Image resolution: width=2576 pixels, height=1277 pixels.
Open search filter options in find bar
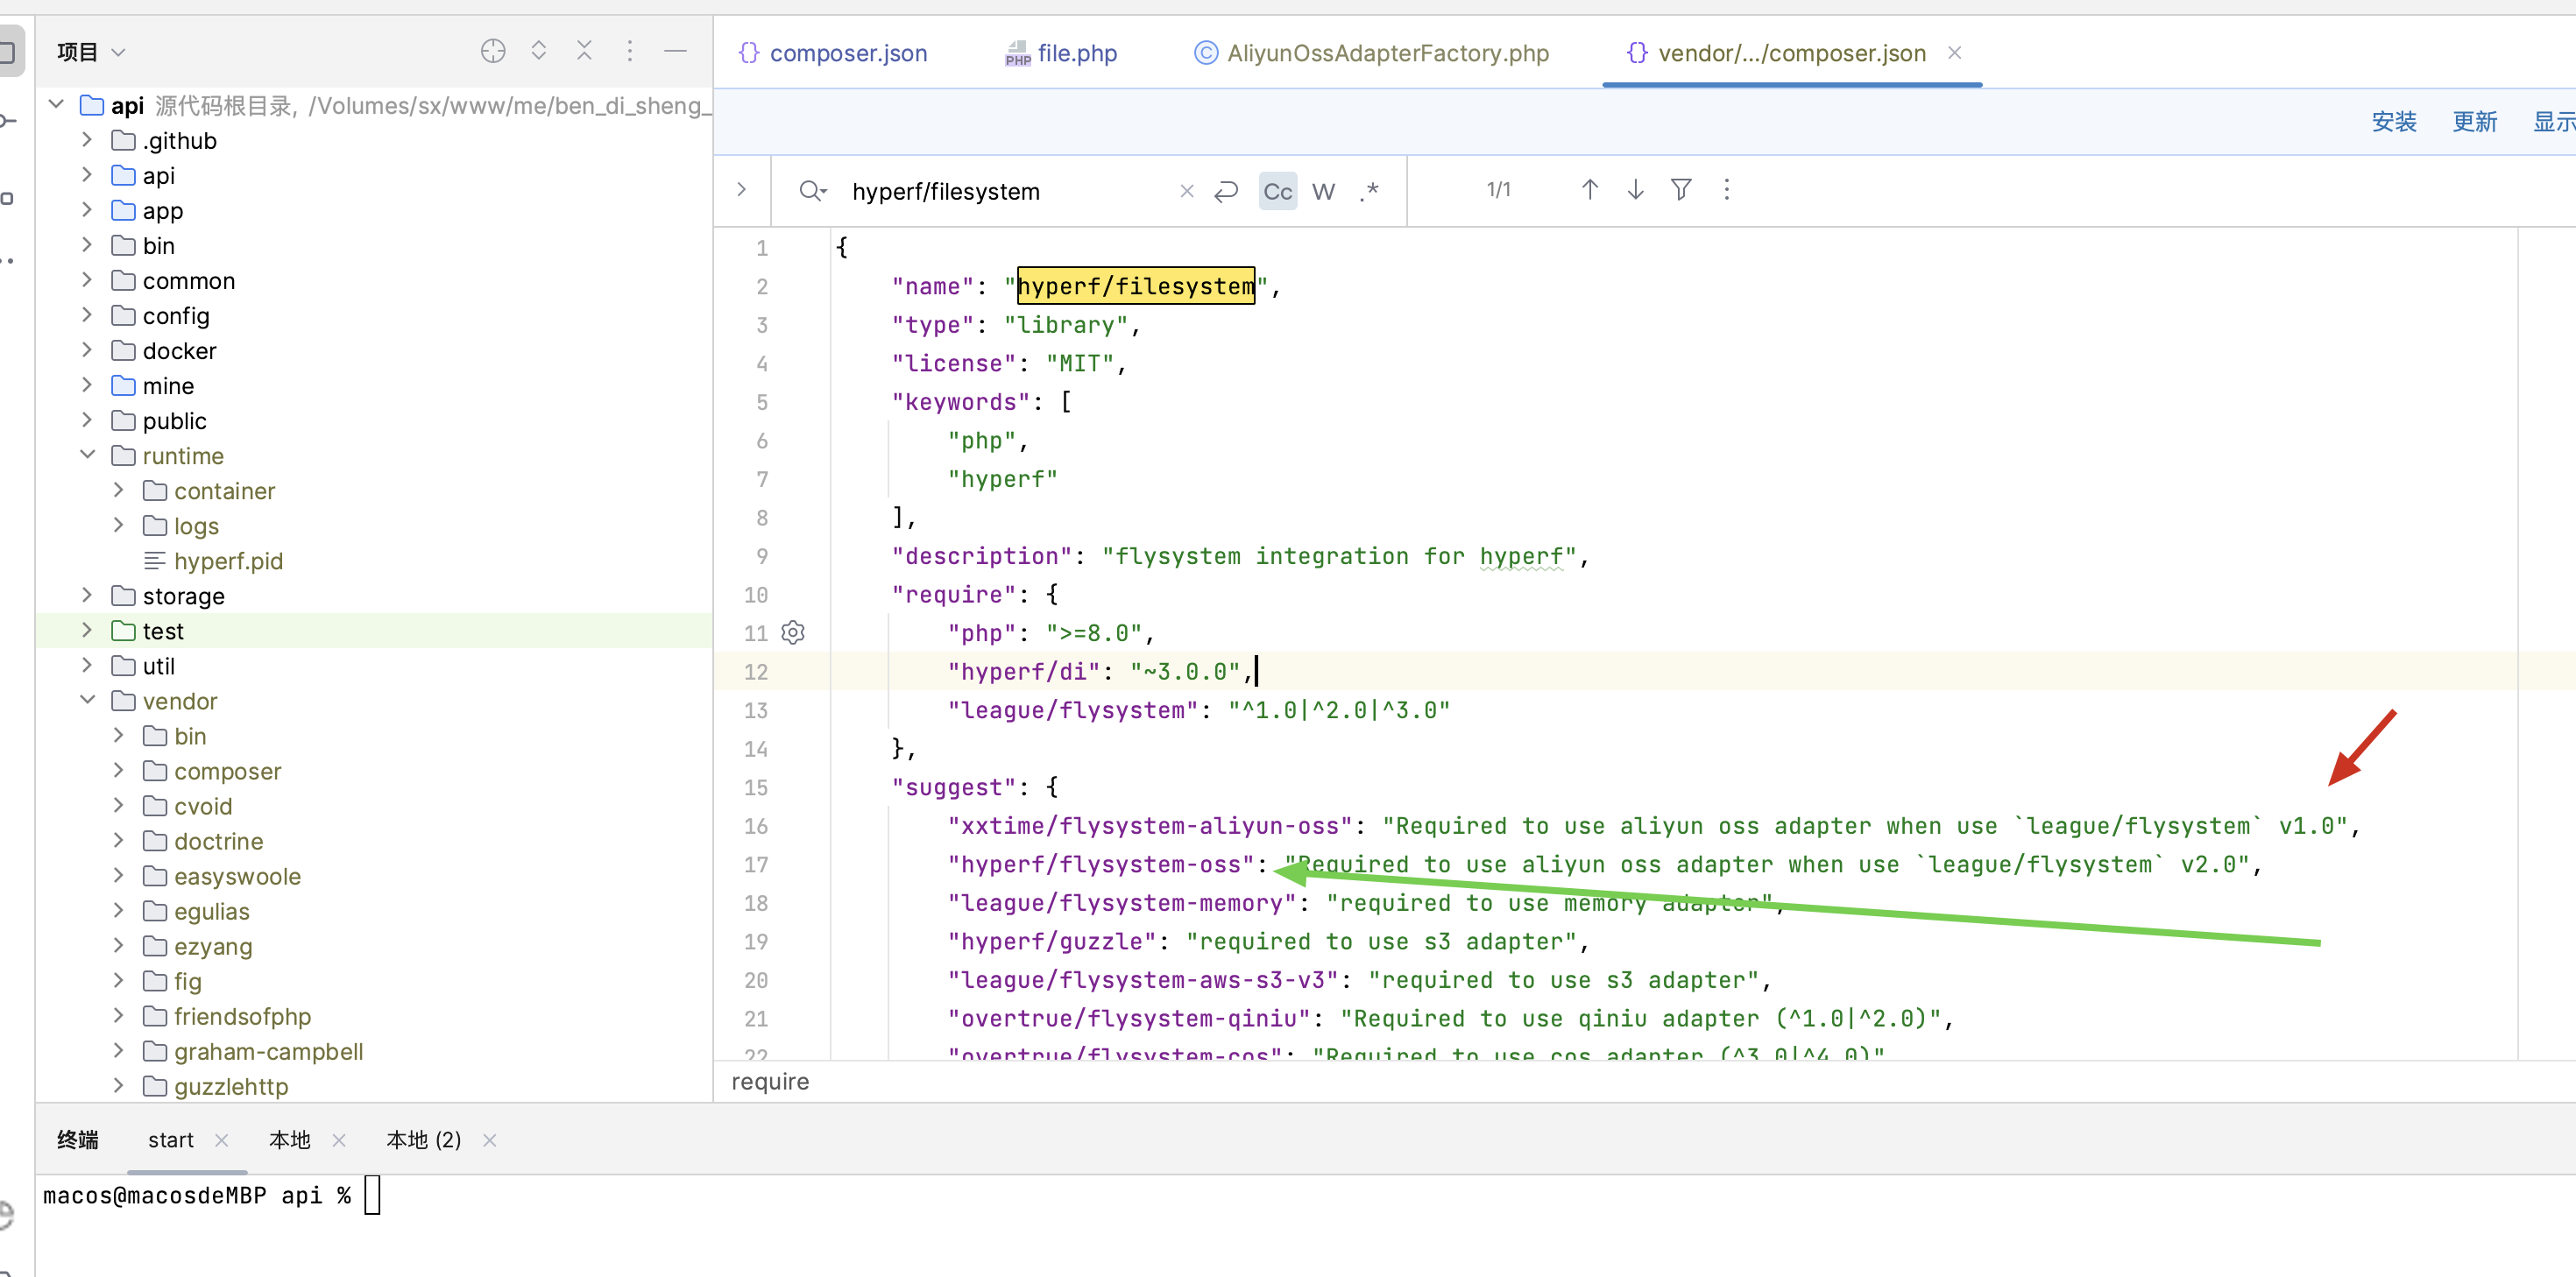1681,189
